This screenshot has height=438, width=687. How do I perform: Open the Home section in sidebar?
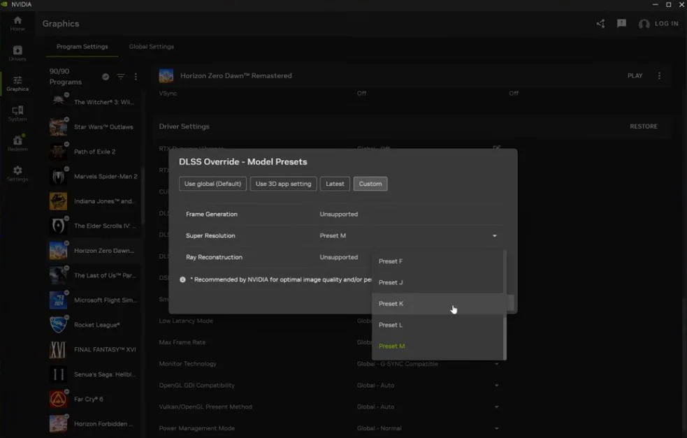click(x=17, y=23)
